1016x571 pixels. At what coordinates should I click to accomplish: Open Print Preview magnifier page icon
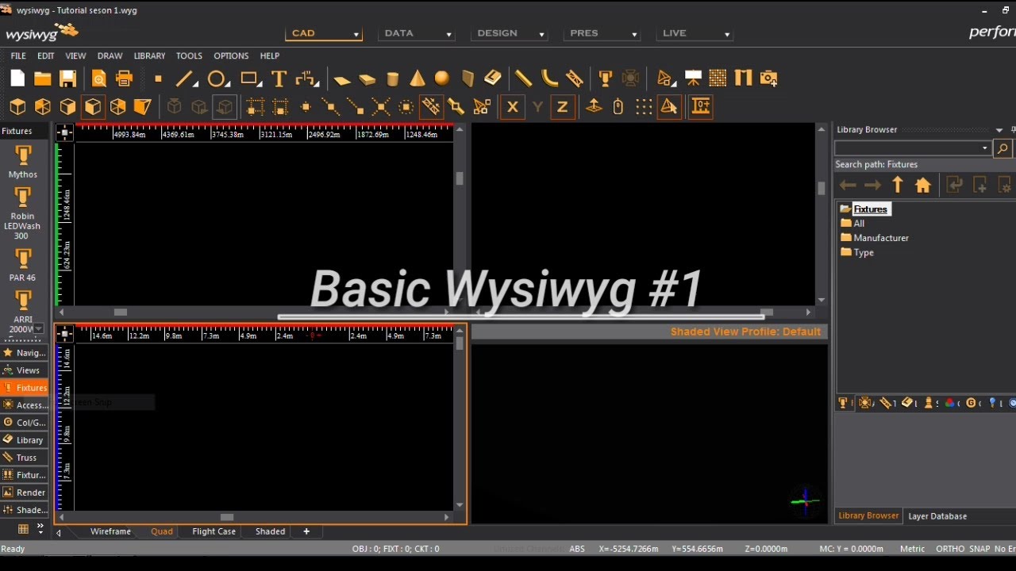tap(98, 78)
